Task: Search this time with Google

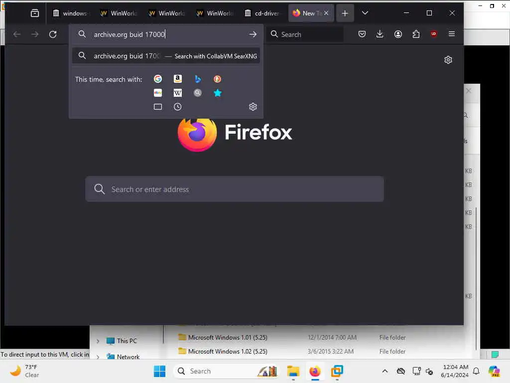Action: (158, 79)
